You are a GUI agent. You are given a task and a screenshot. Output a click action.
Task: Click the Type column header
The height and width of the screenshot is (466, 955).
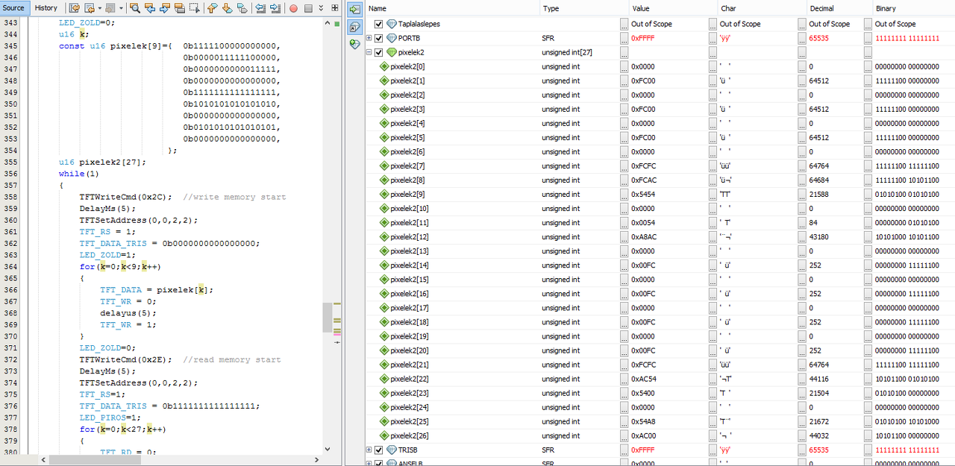click(x=584, y=8)
